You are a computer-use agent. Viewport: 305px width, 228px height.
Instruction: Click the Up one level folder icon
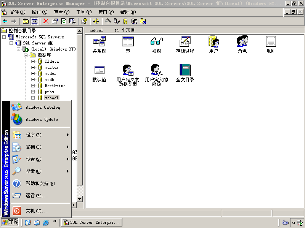[x=26, y=21]
